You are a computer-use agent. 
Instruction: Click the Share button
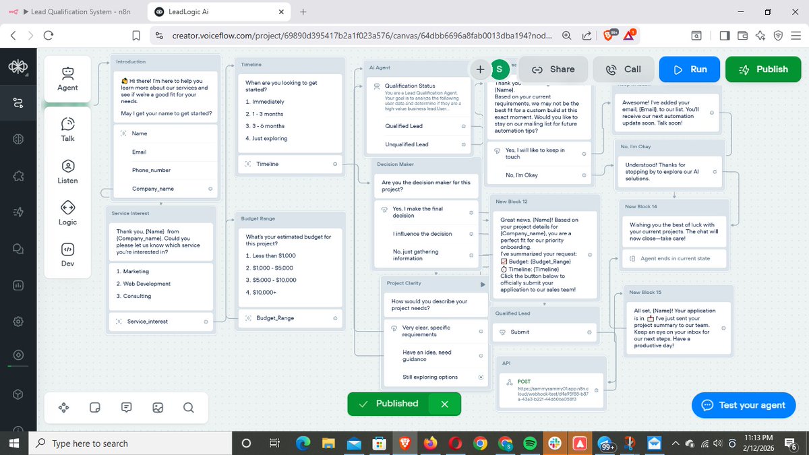552,69
